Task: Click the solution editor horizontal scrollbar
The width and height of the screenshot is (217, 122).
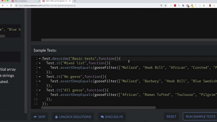Action: [129, 40]
